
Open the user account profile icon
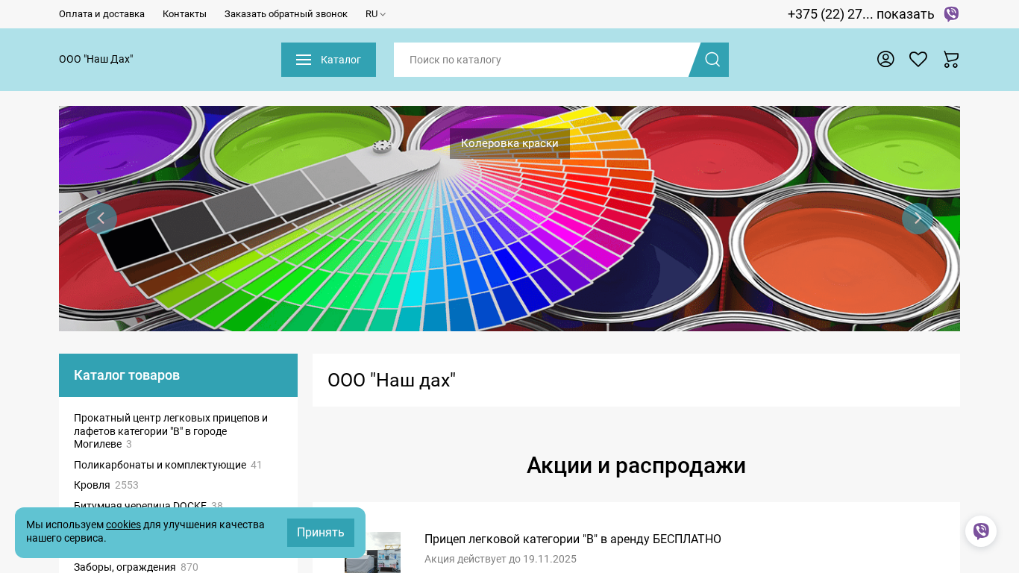885,60
